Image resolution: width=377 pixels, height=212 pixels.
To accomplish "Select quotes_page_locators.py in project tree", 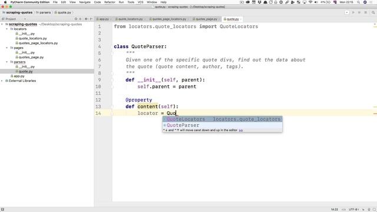I will click(x=38, y=43).
